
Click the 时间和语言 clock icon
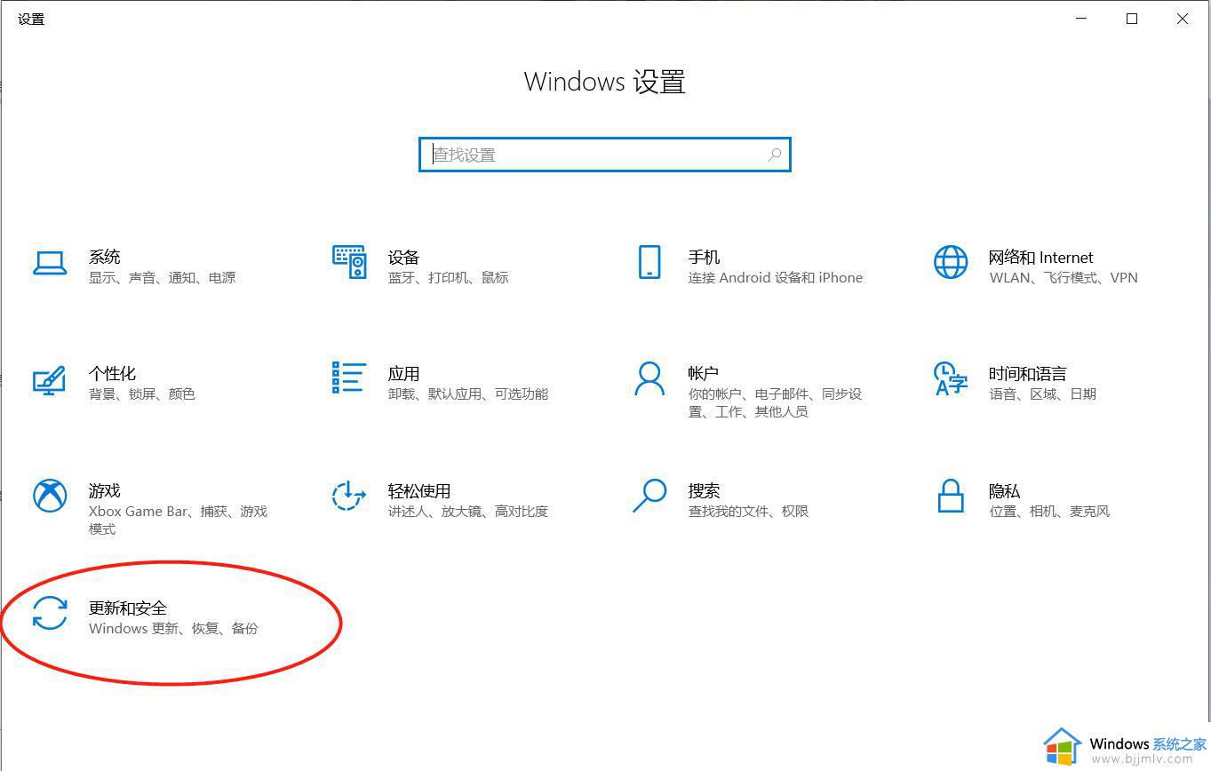[951, 378]
